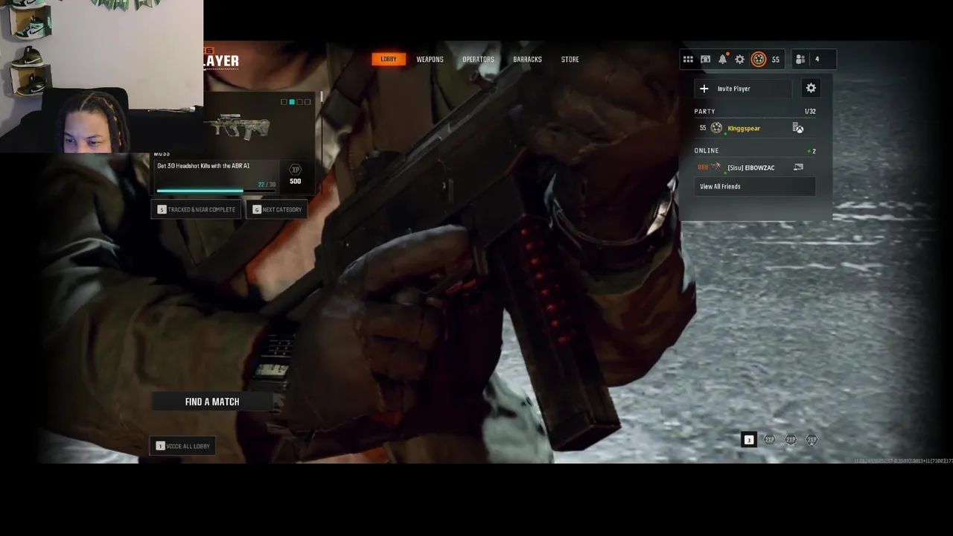Click Tracked & Near Complete button

click(x=197, y=210)
